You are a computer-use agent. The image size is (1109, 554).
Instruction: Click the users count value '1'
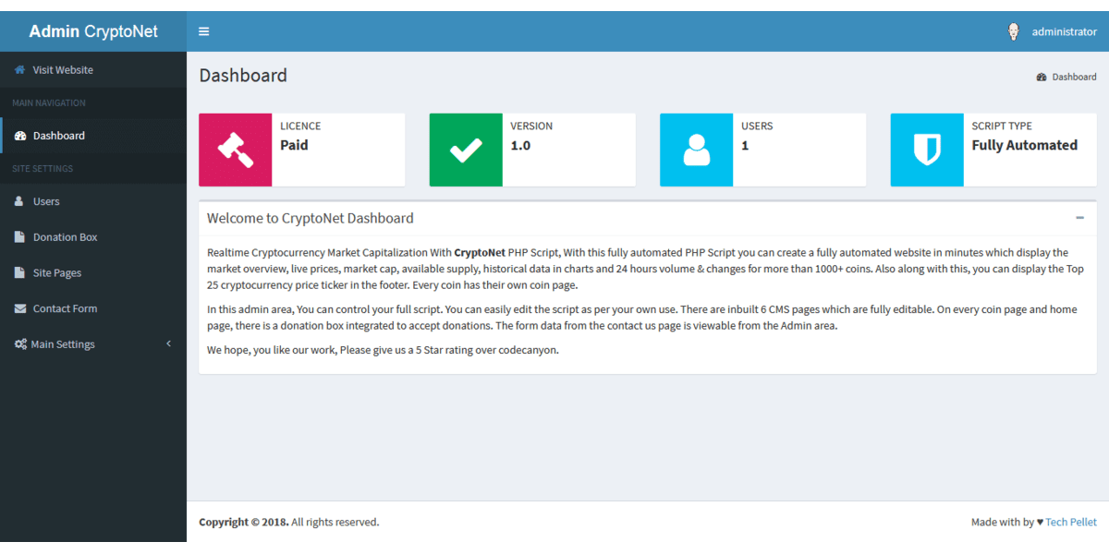coord(745,145)
